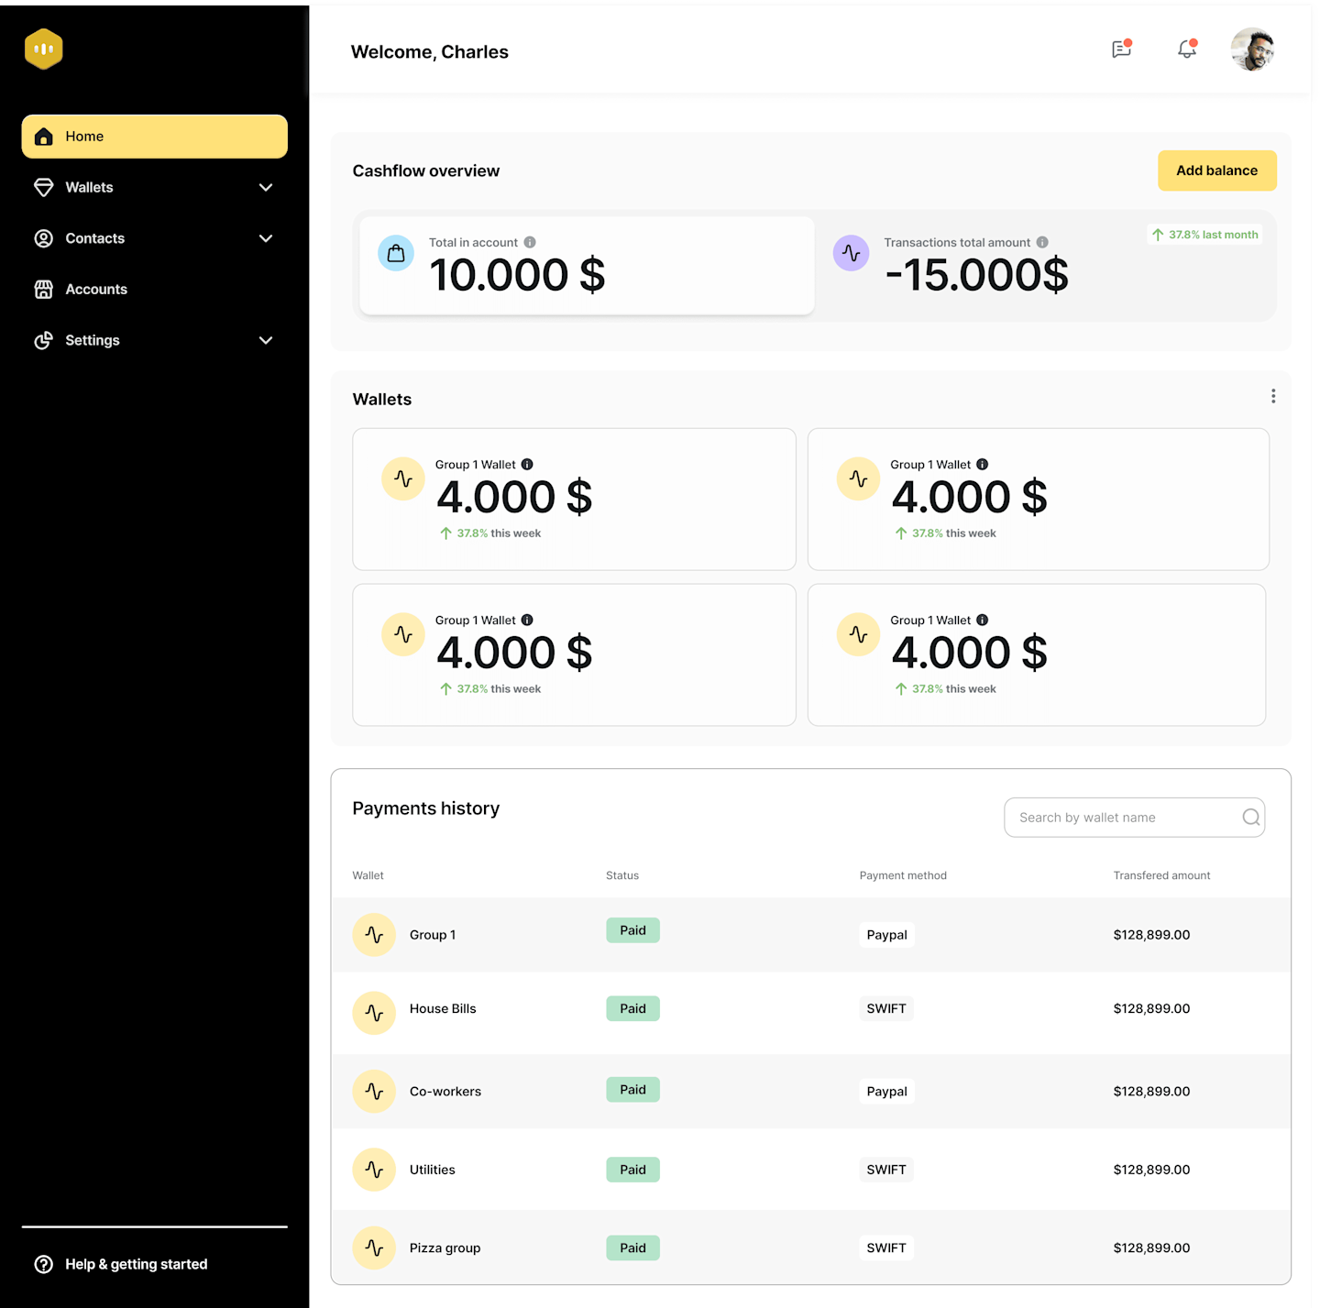Click the Utilities row activity icon
This screenshot has width=1320, height=1308.
[x=374, y=1170]
